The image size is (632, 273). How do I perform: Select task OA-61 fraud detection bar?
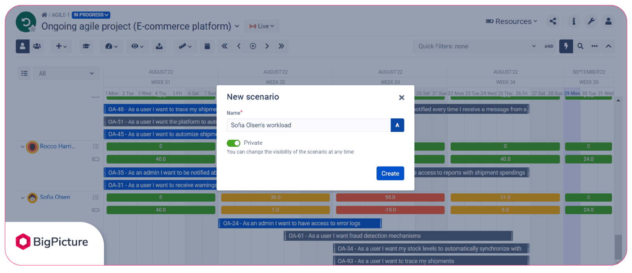[x=398, y=236]
